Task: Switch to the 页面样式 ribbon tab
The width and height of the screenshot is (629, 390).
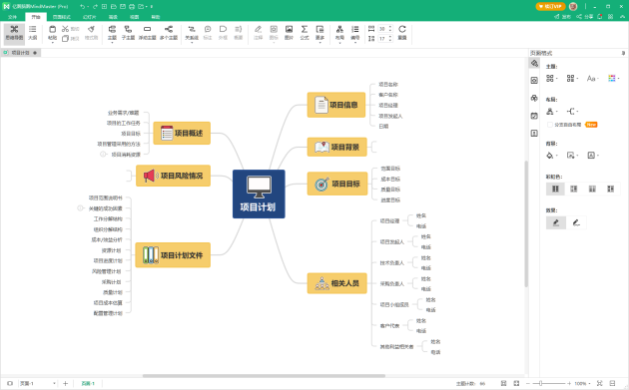Action: click(61, 17)
